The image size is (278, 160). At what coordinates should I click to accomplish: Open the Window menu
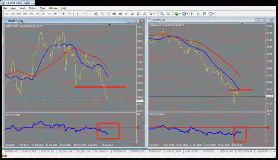click(x=53, y=8)
